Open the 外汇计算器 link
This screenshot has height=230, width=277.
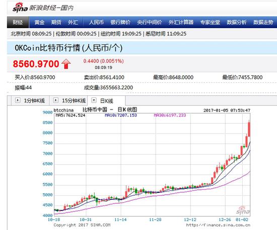[x=181, y=23]
